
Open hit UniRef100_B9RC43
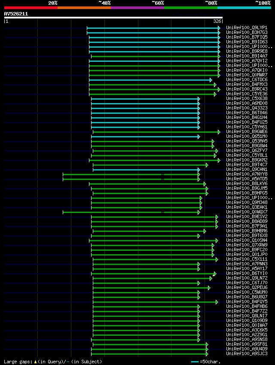coord(247,89)
